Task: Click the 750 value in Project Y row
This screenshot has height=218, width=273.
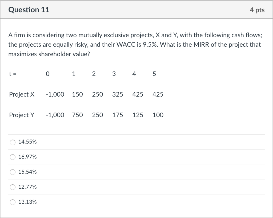Action: click(x=77, y=115)
